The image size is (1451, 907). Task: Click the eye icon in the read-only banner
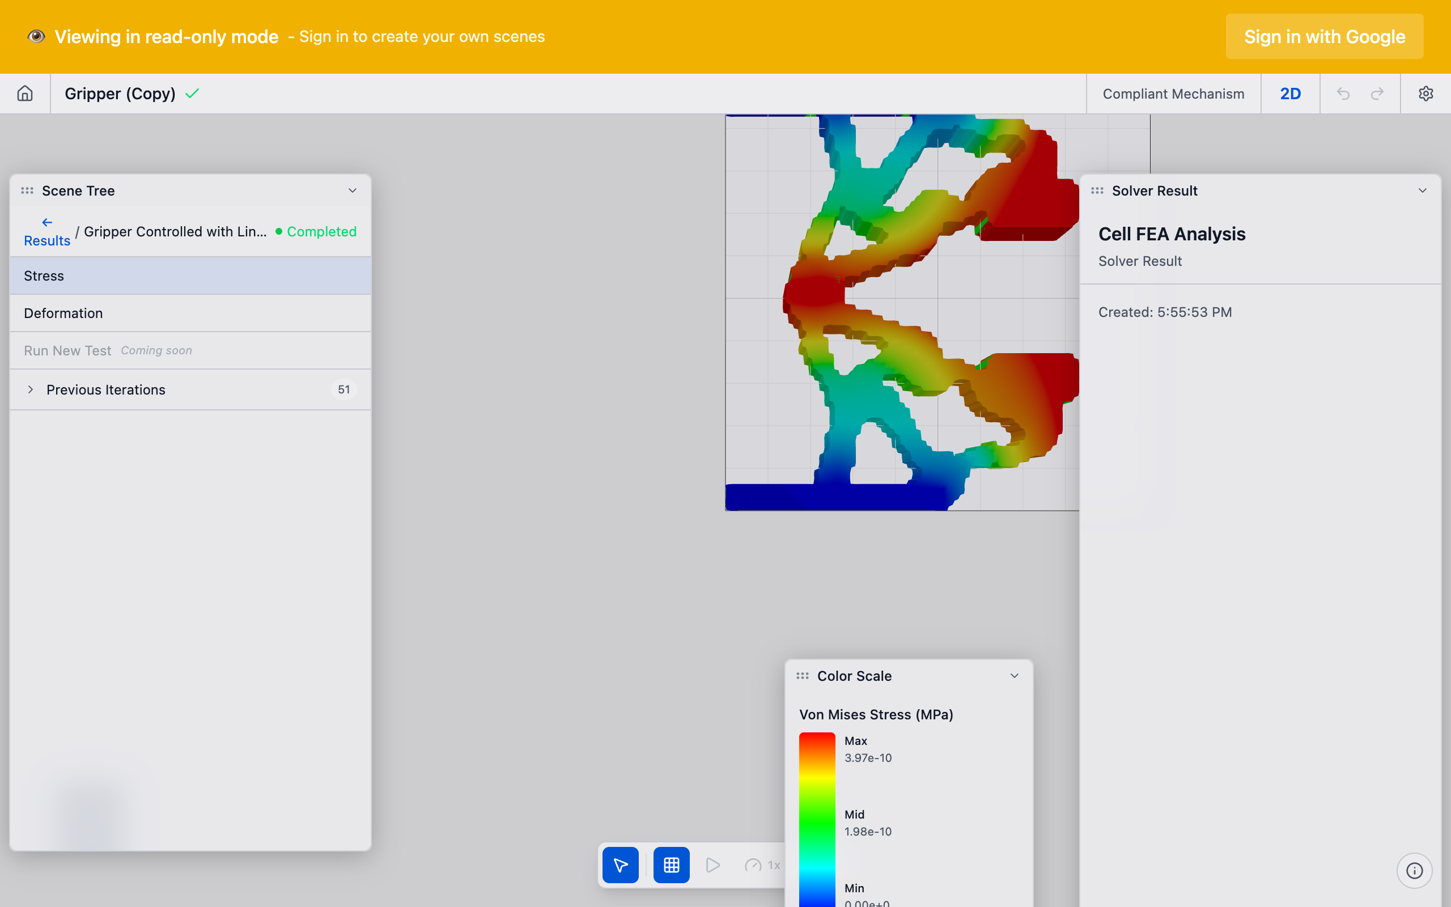[36, 36]
